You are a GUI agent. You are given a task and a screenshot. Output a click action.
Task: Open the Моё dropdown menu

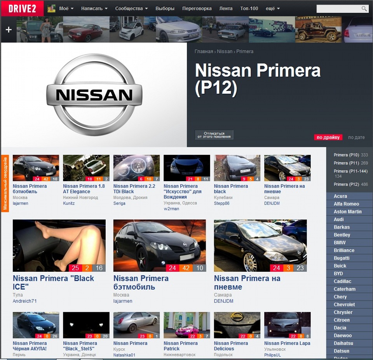[x=66, y=8]
